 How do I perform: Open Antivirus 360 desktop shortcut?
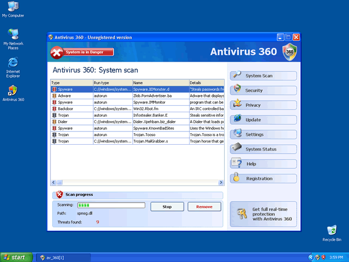tap(13, 91)
